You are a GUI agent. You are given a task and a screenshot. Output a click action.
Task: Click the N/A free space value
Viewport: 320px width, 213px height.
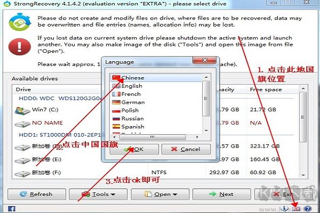(255, 123)
